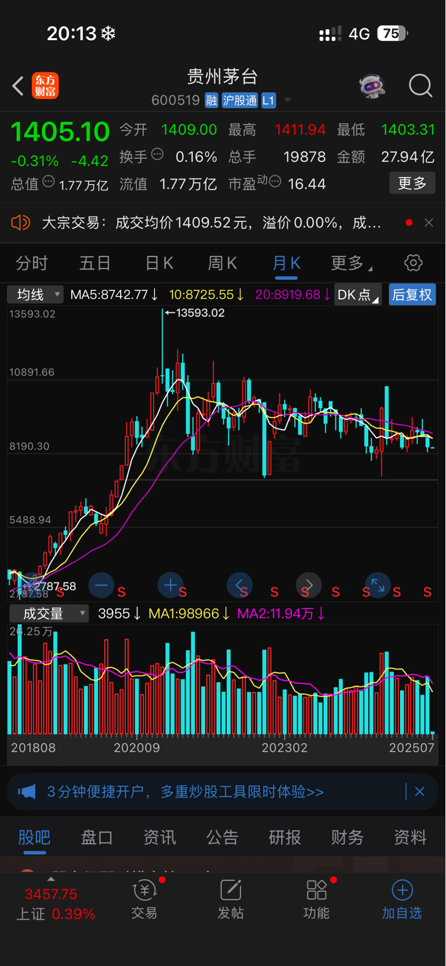Zoom out chart with minus button

point(101,585)
